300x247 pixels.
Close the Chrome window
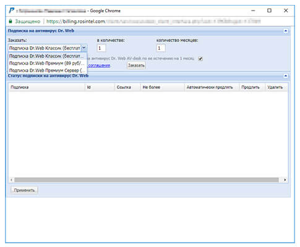coord(286,10)
